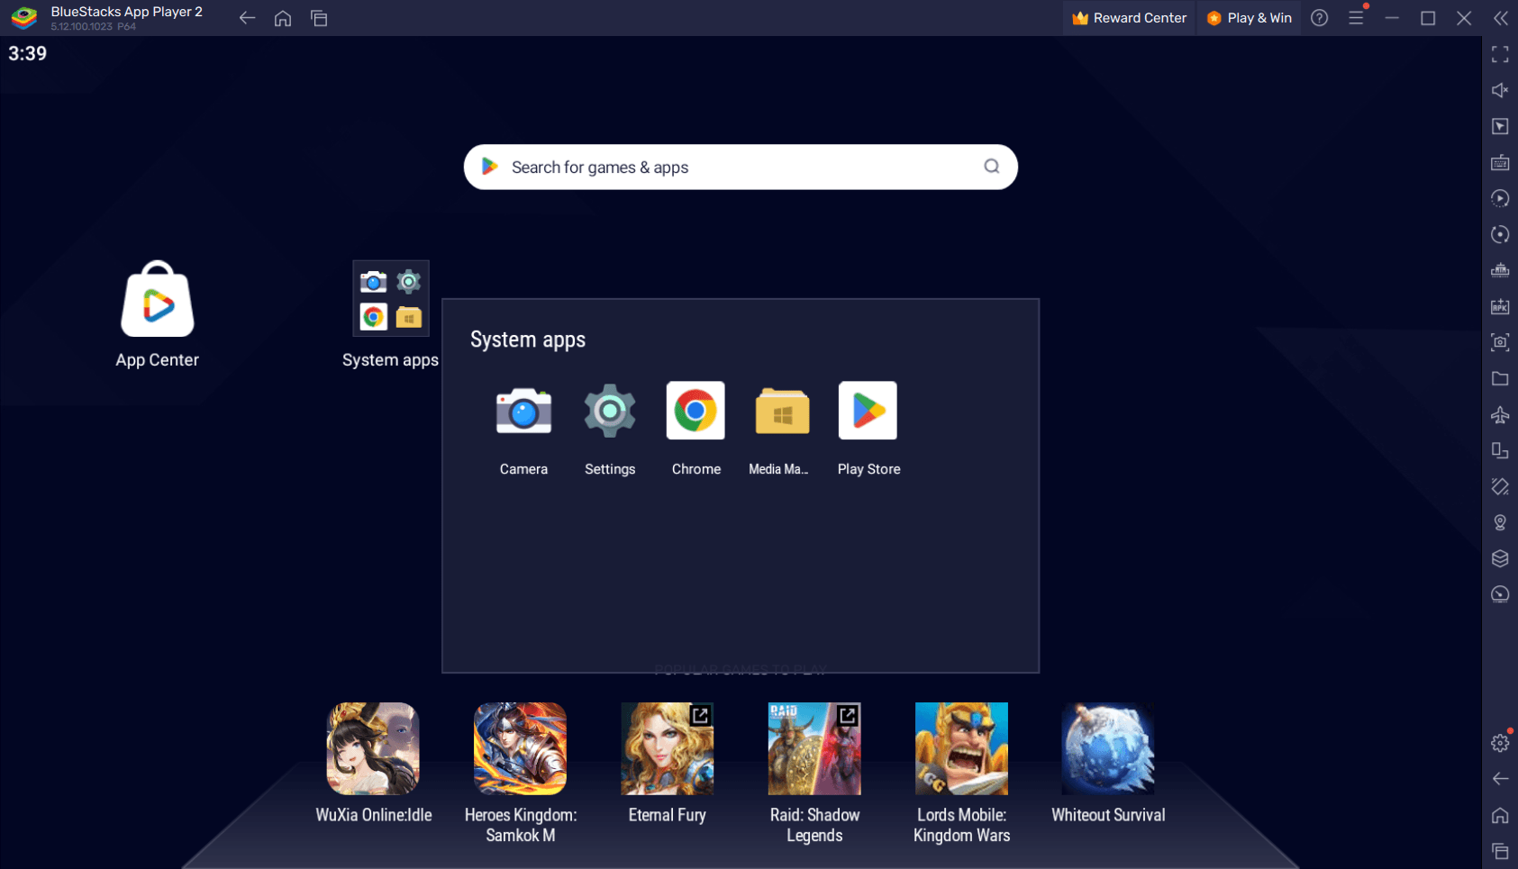Click the eco mode gauge icon in sidebar
Screen dimensions: 1518x869
click(x=1500, y=594)
